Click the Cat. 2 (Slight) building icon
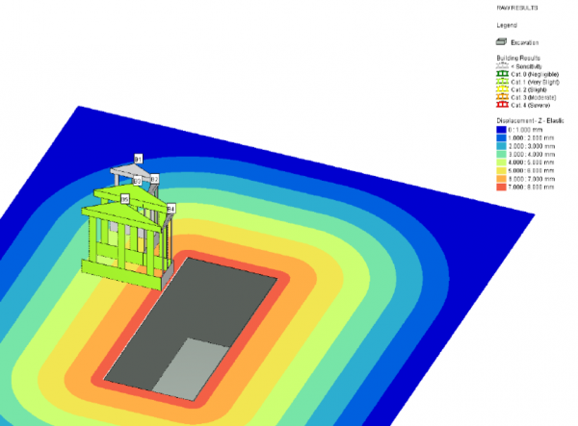This screenshot has height=426, width=578. [502, 89]
